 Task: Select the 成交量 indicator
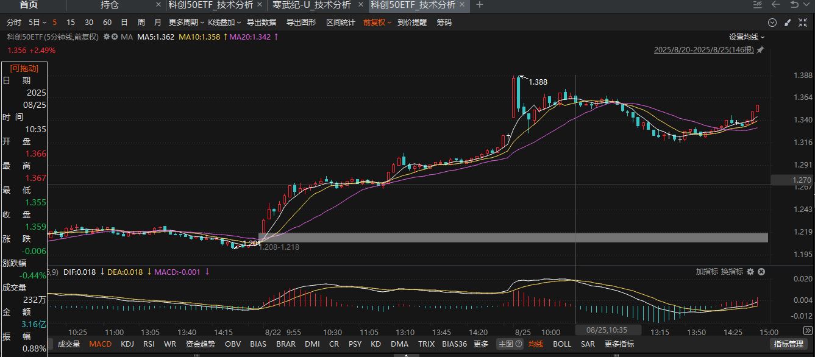[x=69, y=344]
